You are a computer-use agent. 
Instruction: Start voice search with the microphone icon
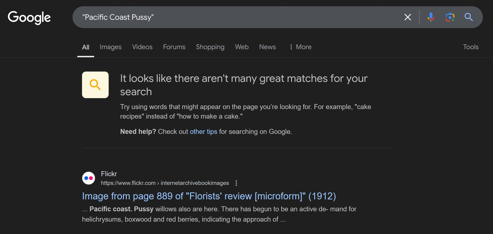(431, 17)
